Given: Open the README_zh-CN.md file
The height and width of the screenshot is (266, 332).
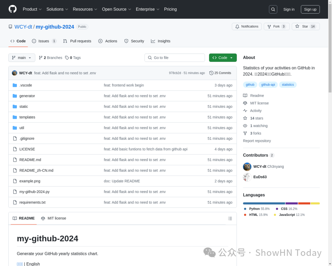Looking at the screenshot, I should click(36, 171).
